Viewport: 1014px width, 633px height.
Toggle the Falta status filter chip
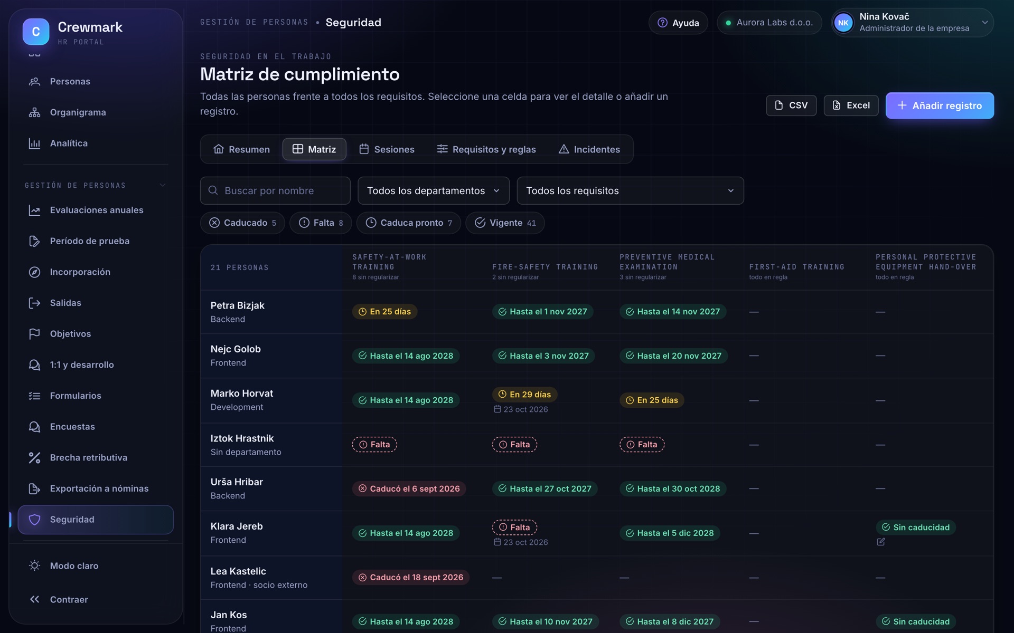pos(321,223)
